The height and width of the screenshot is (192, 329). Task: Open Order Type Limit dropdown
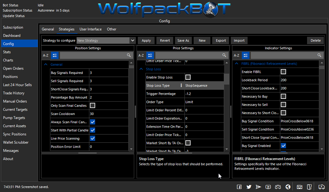coord(204,102)
